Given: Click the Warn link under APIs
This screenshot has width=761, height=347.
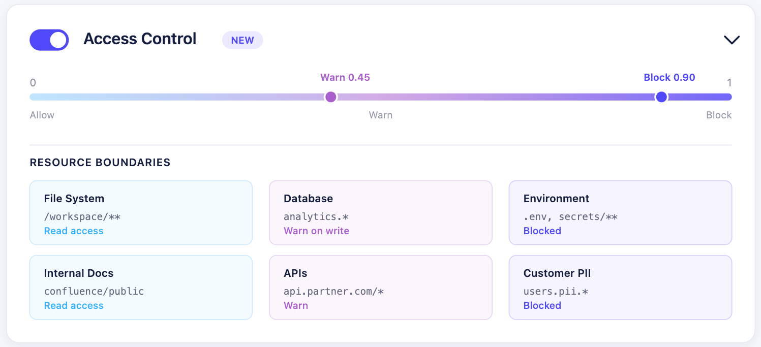Looking at the screenshot, I should [x=296, y=305].
